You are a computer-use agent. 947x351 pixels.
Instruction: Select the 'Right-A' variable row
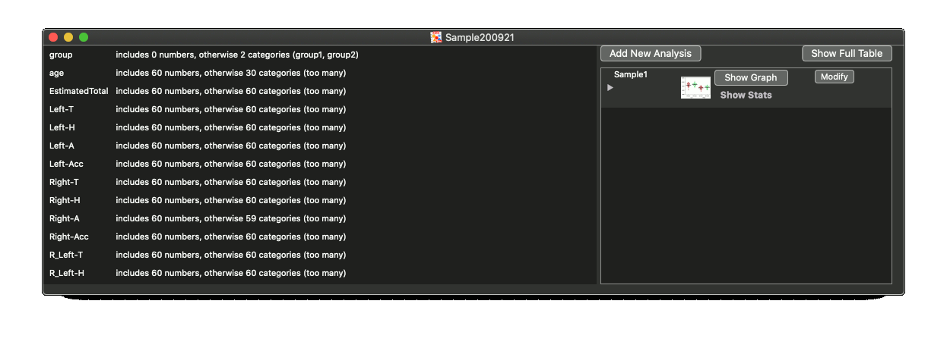[x=320, y=218]
